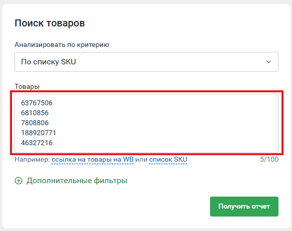Open the 'список SKU' example link

click(x=168, y=160)
